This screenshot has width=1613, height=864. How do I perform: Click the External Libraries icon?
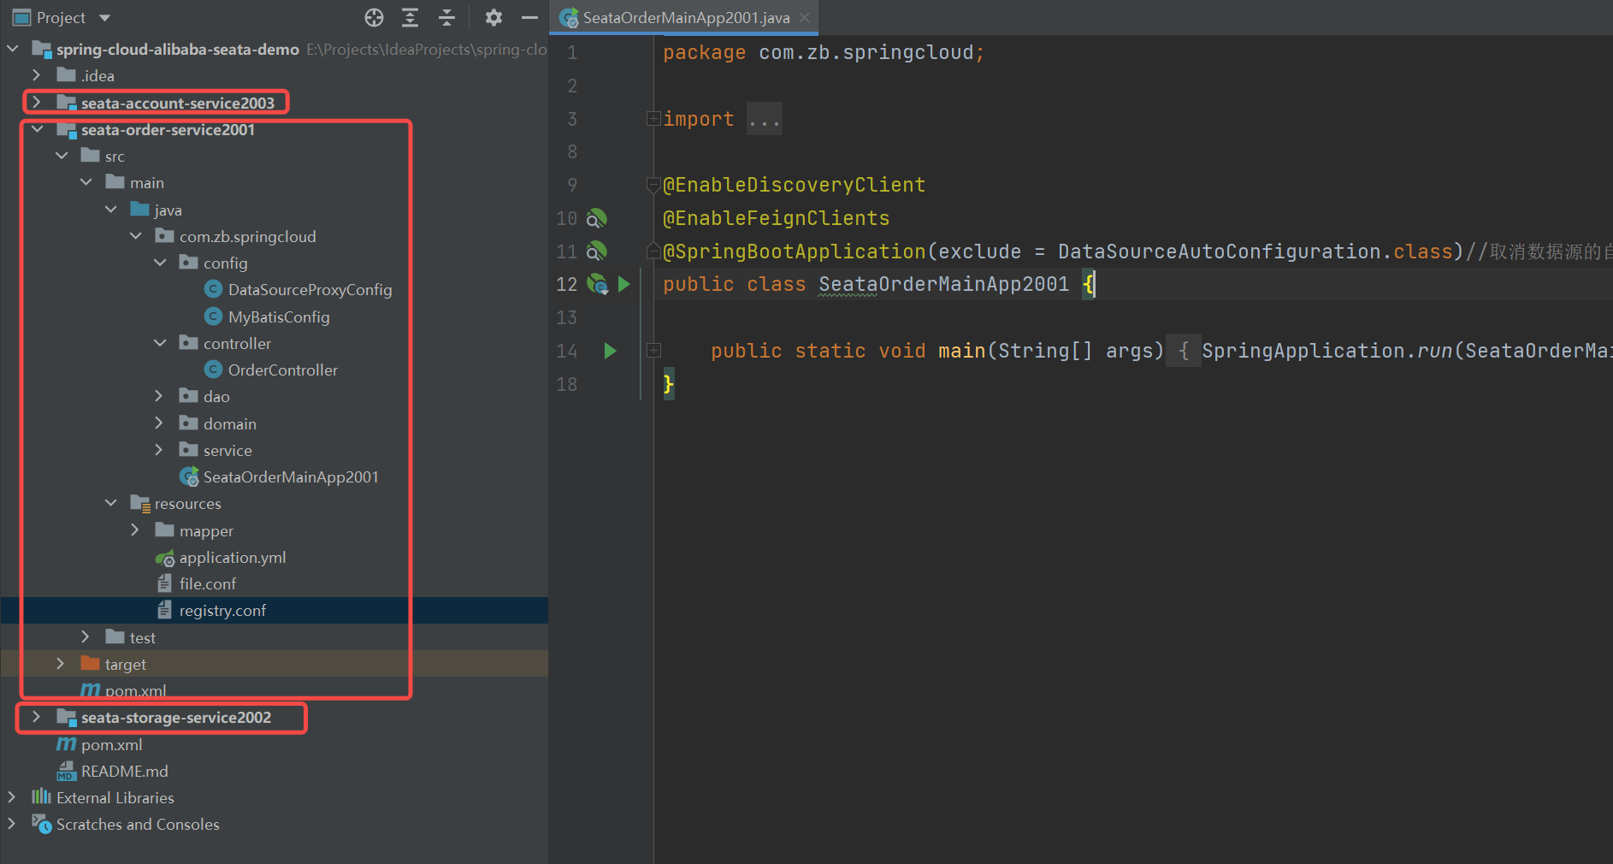pos(41,797)
